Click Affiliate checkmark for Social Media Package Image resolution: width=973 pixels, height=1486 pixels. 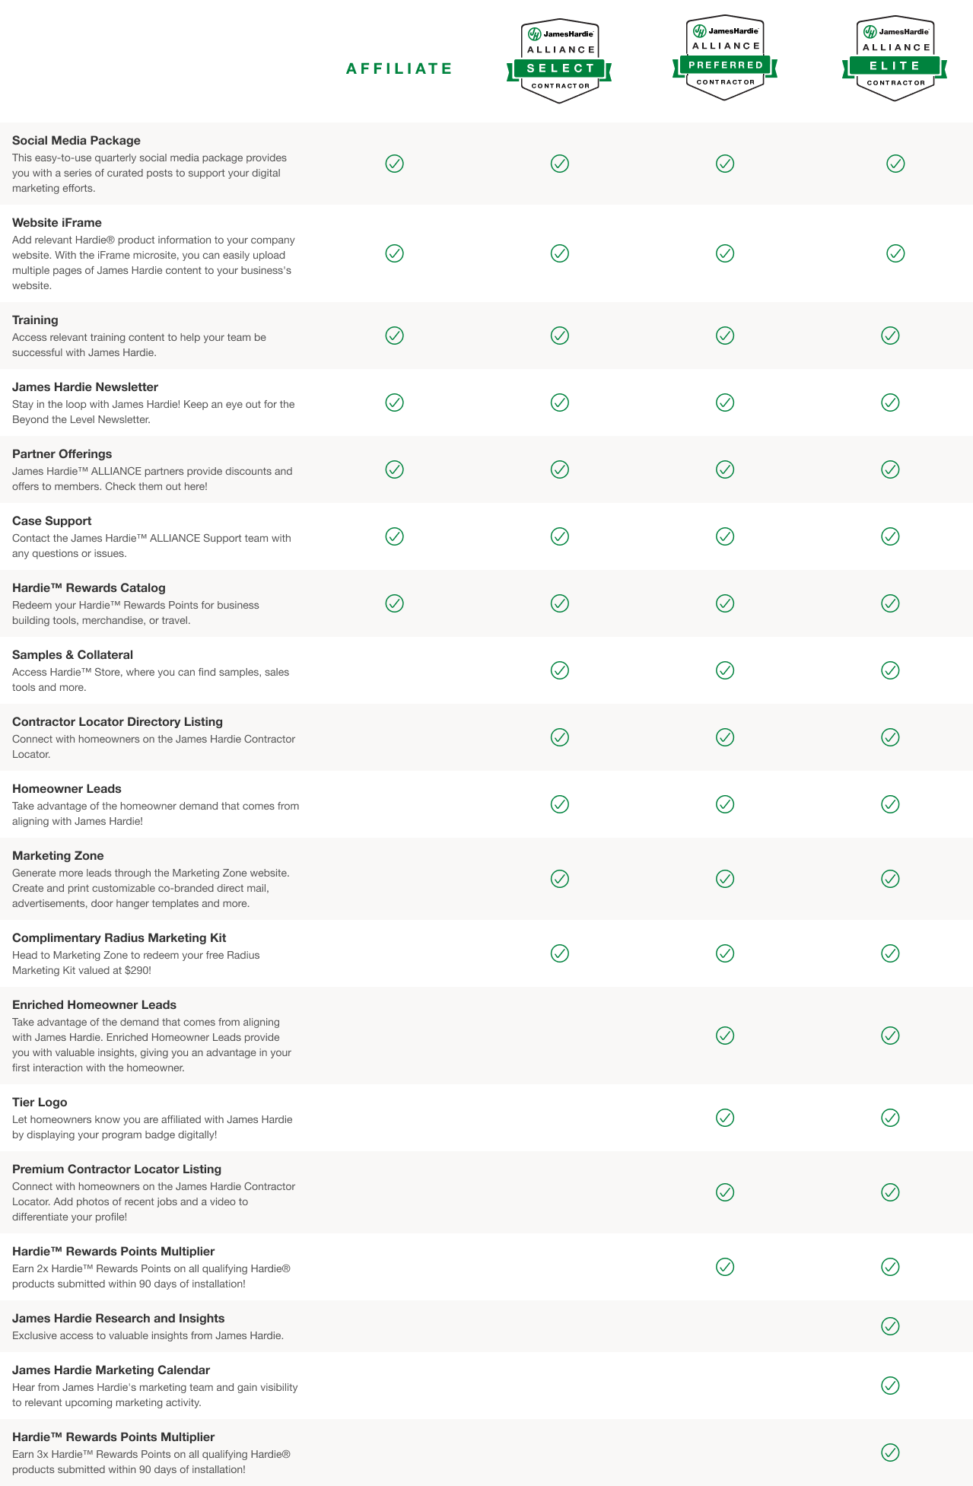tap(394, 164)
